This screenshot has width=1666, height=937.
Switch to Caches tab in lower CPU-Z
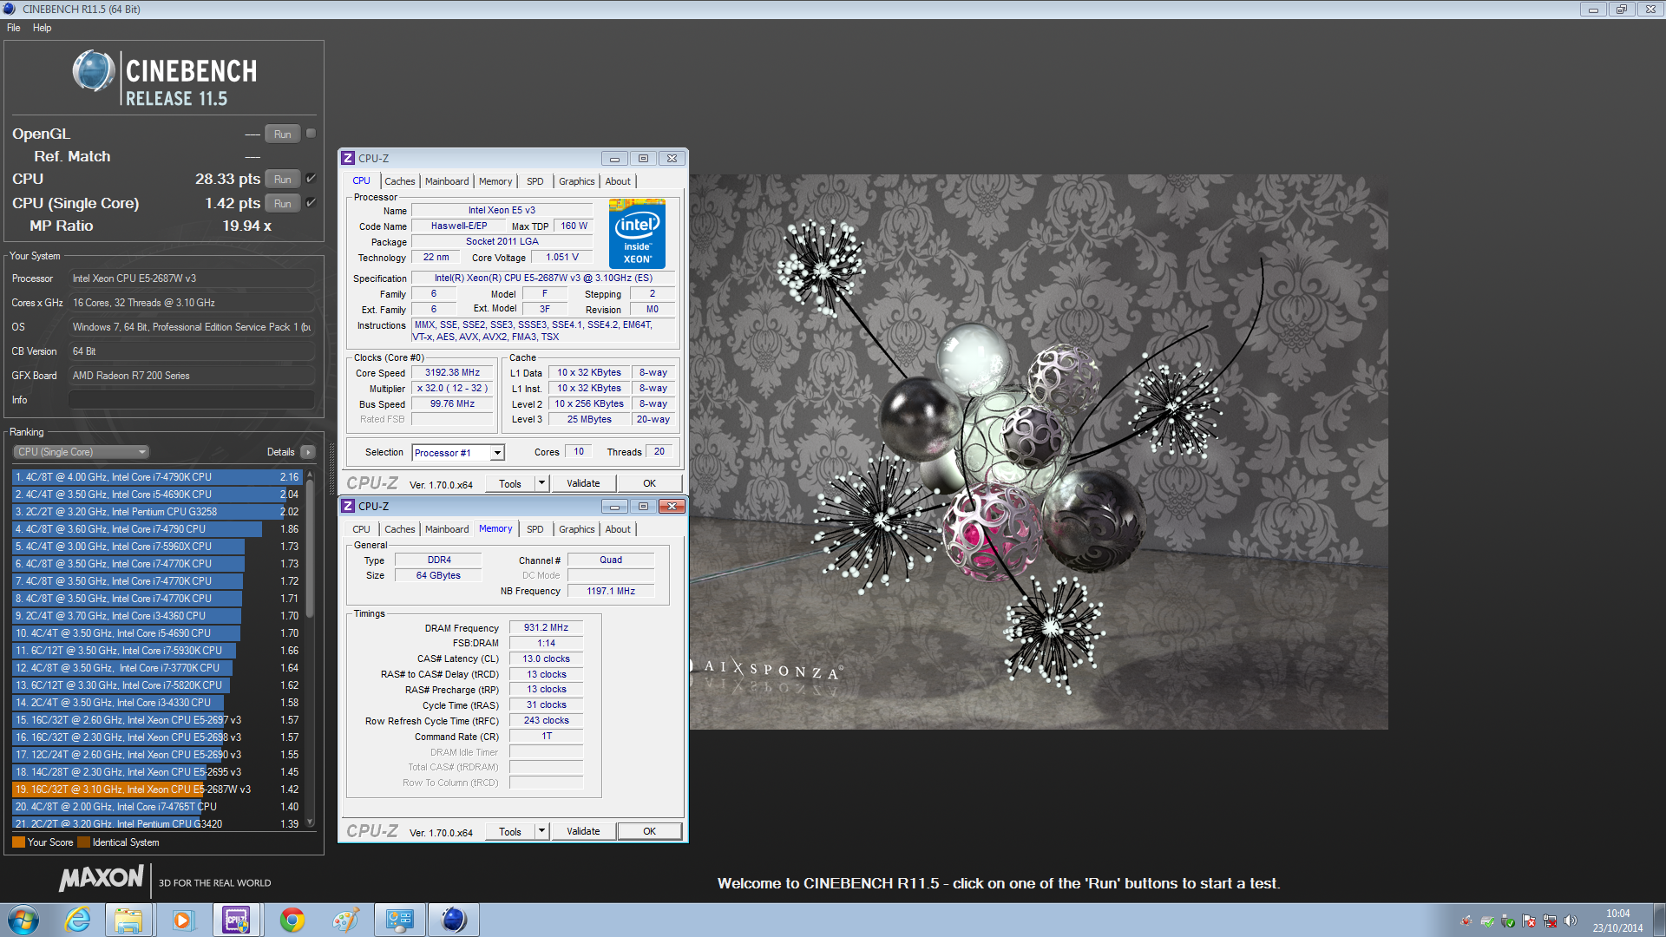click(x=399, y=529)
